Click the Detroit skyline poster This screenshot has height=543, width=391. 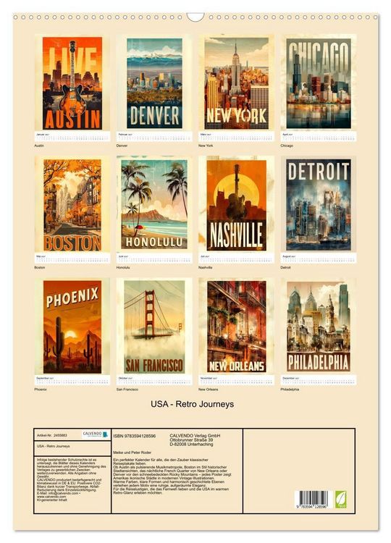tap(319, 205)
